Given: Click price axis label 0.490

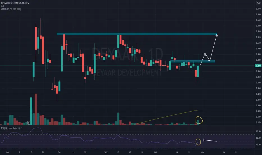Looking at the screenshot, I should click(x=258, y=54).
